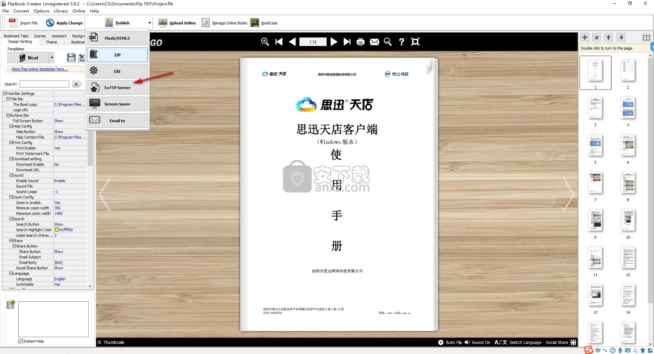Click Switch Language in bottom bar

coord(518,343)
